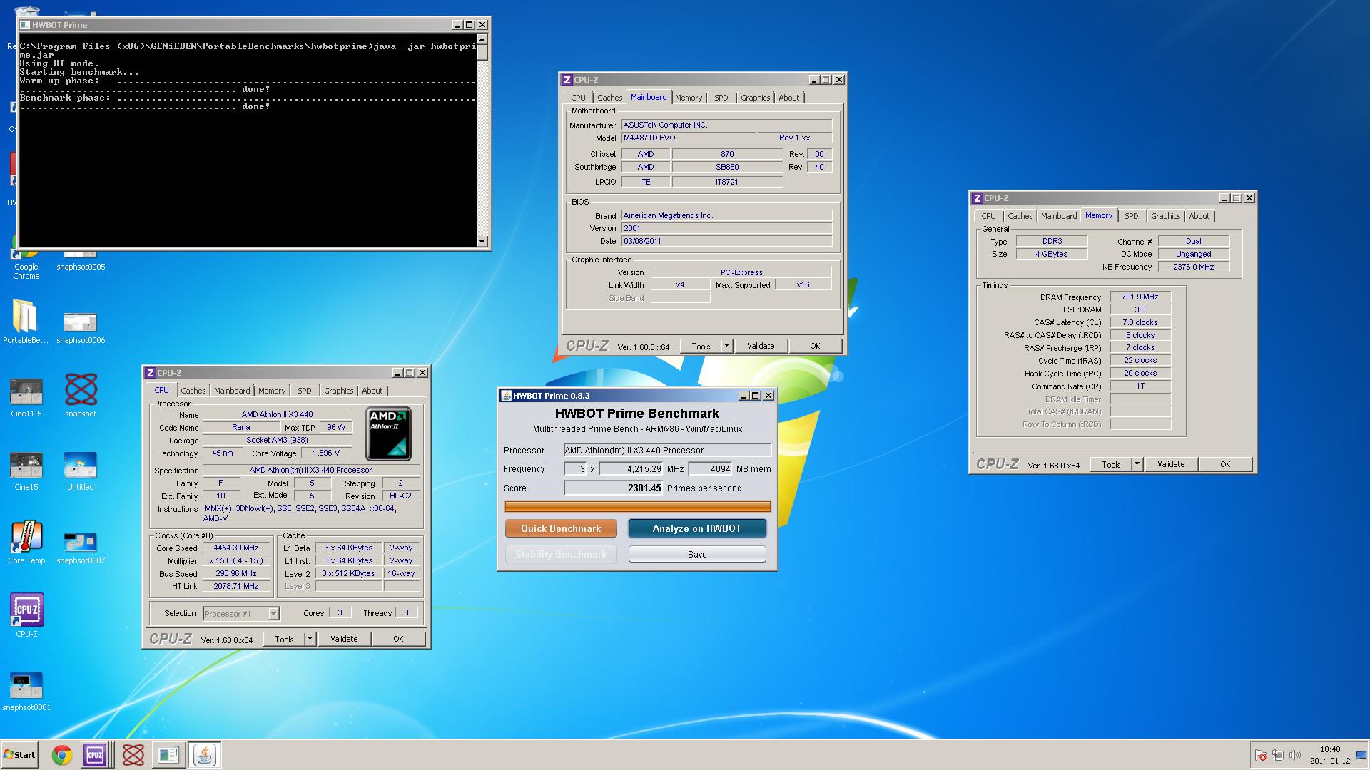
Task: Click DRAM Frequency value 791.9 MHz
Action: point(1140,297)
